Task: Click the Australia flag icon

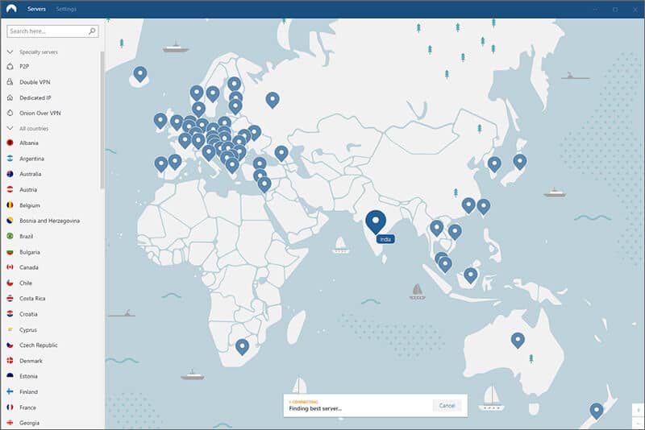Action: pos(10,174)
